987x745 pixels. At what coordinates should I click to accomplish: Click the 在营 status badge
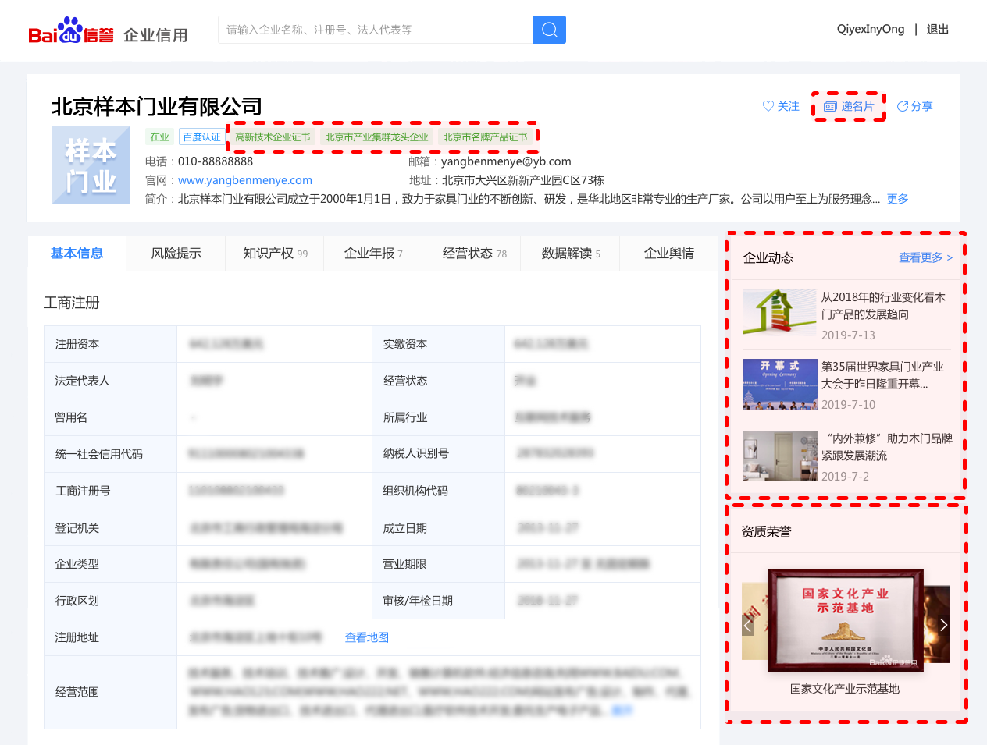(x=159, y=136)
